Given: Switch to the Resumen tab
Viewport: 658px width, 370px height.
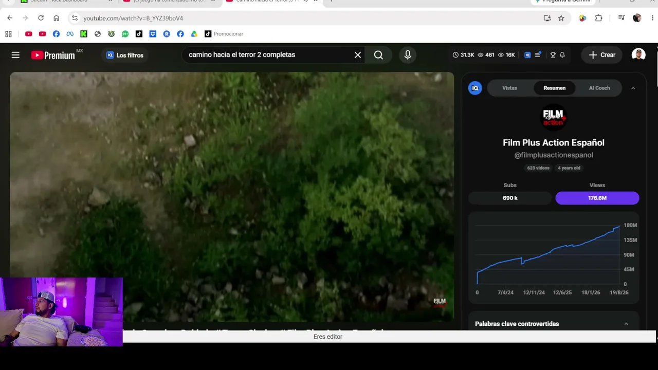Looking at the screenshot, I should click(555, 88).
